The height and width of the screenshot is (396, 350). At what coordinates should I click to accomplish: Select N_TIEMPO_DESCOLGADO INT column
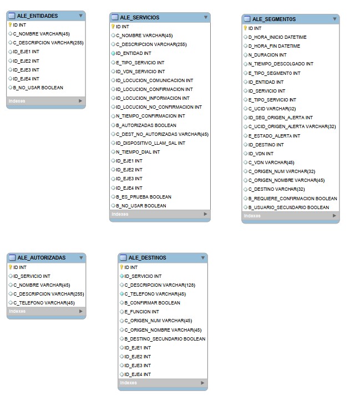point(281,64)
